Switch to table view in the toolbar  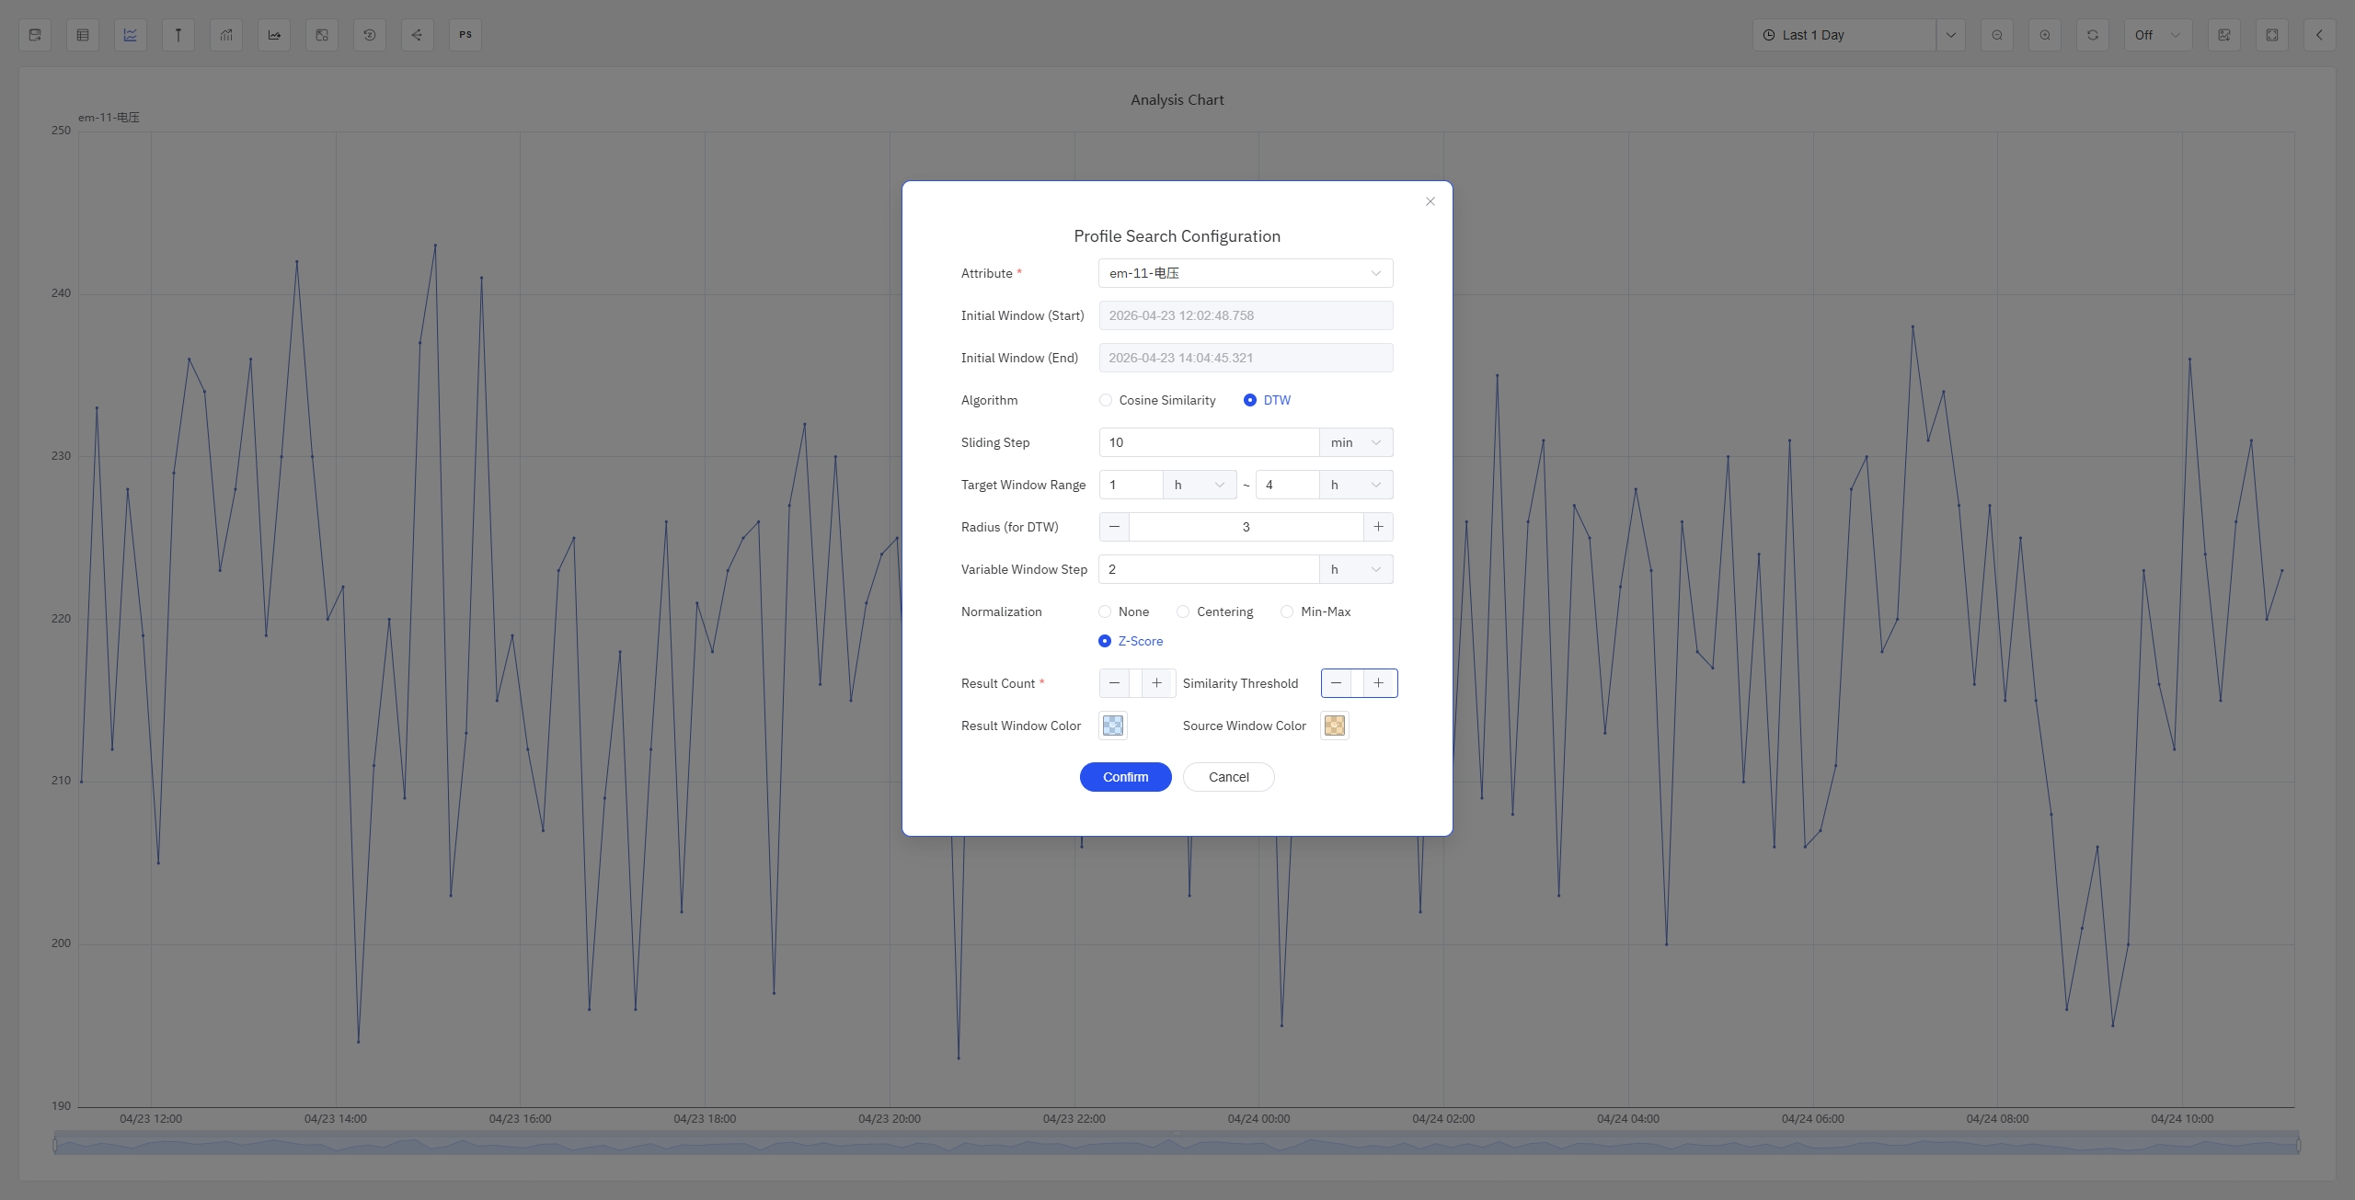[83, 35]
